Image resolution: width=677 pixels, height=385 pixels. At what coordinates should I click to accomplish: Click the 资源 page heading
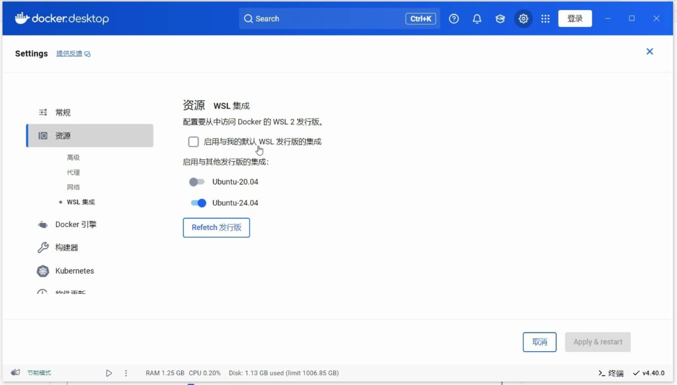[x=194, y=105]
